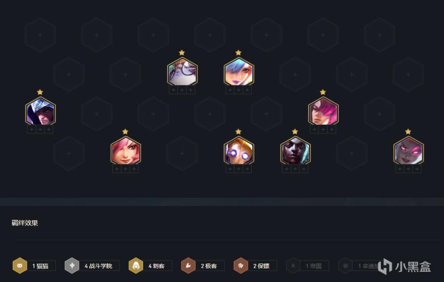Select the Vi champion with pink hair

(323, 111)
